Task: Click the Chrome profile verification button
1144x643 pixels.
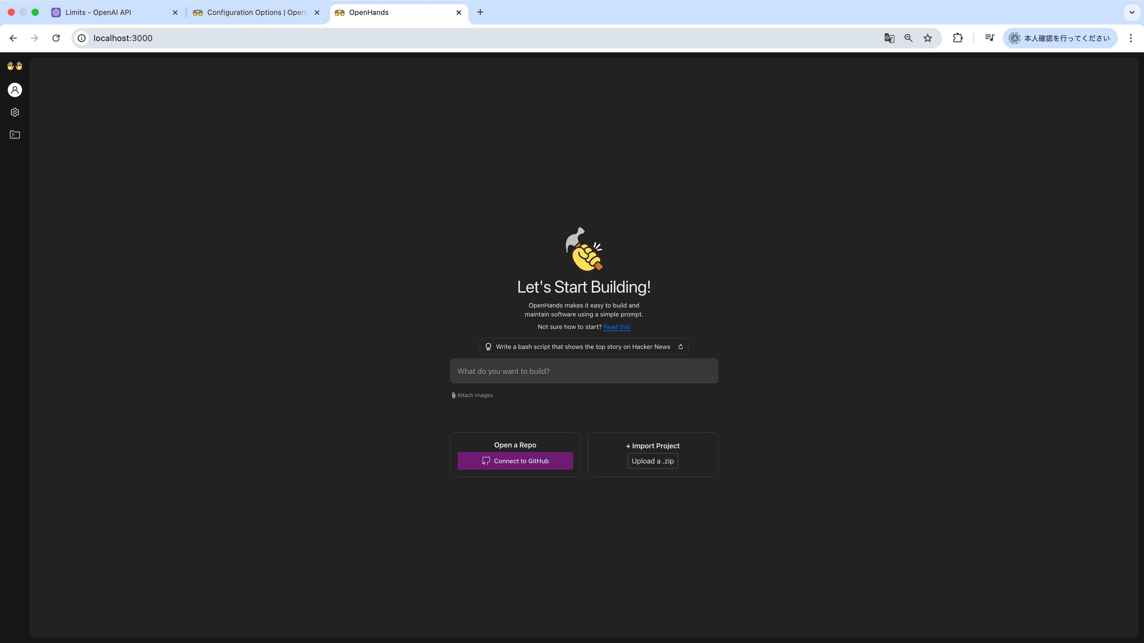Action: pyautogui.click(x=1060, y=38)
